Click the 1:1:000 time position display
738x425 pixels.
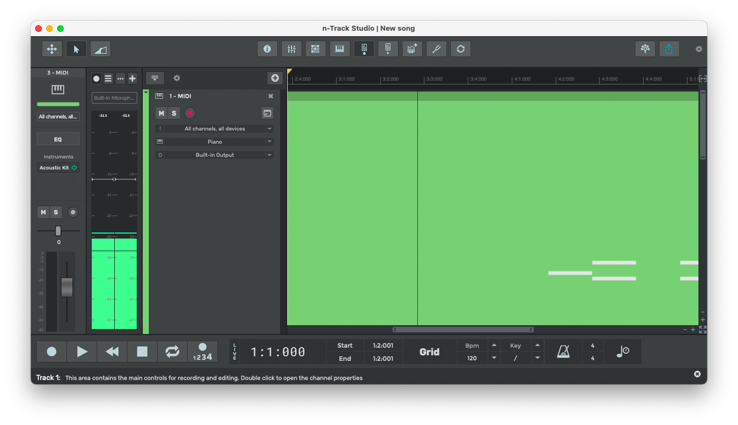coord(278,352)
